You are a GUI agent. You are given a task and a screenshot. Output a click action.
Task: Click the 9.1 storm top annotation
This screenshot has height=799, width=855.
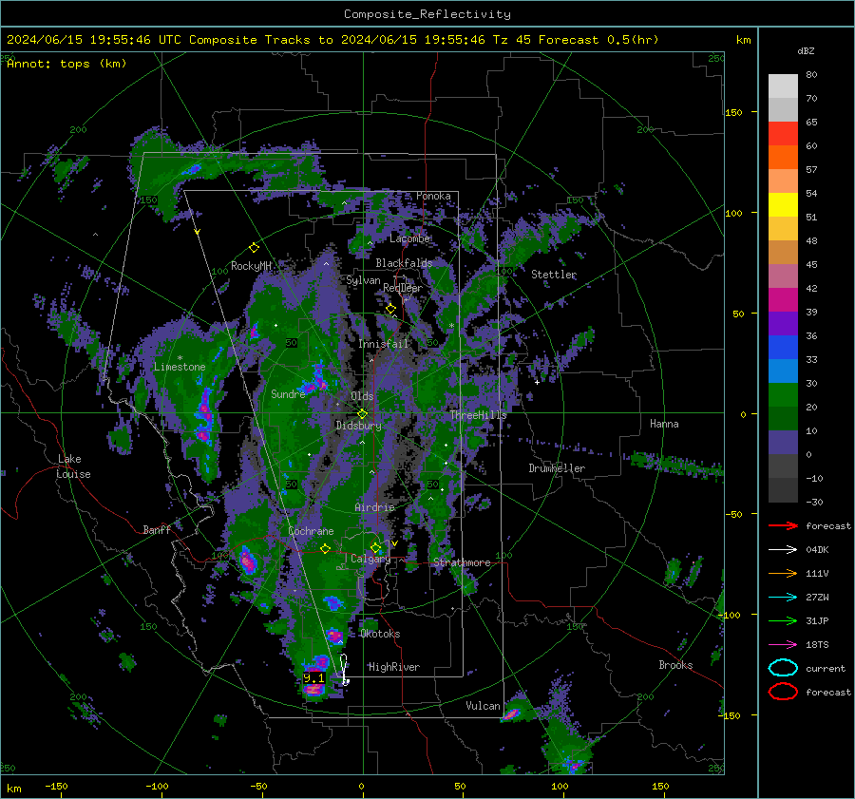pyautogui.click(x=313, y=678)
